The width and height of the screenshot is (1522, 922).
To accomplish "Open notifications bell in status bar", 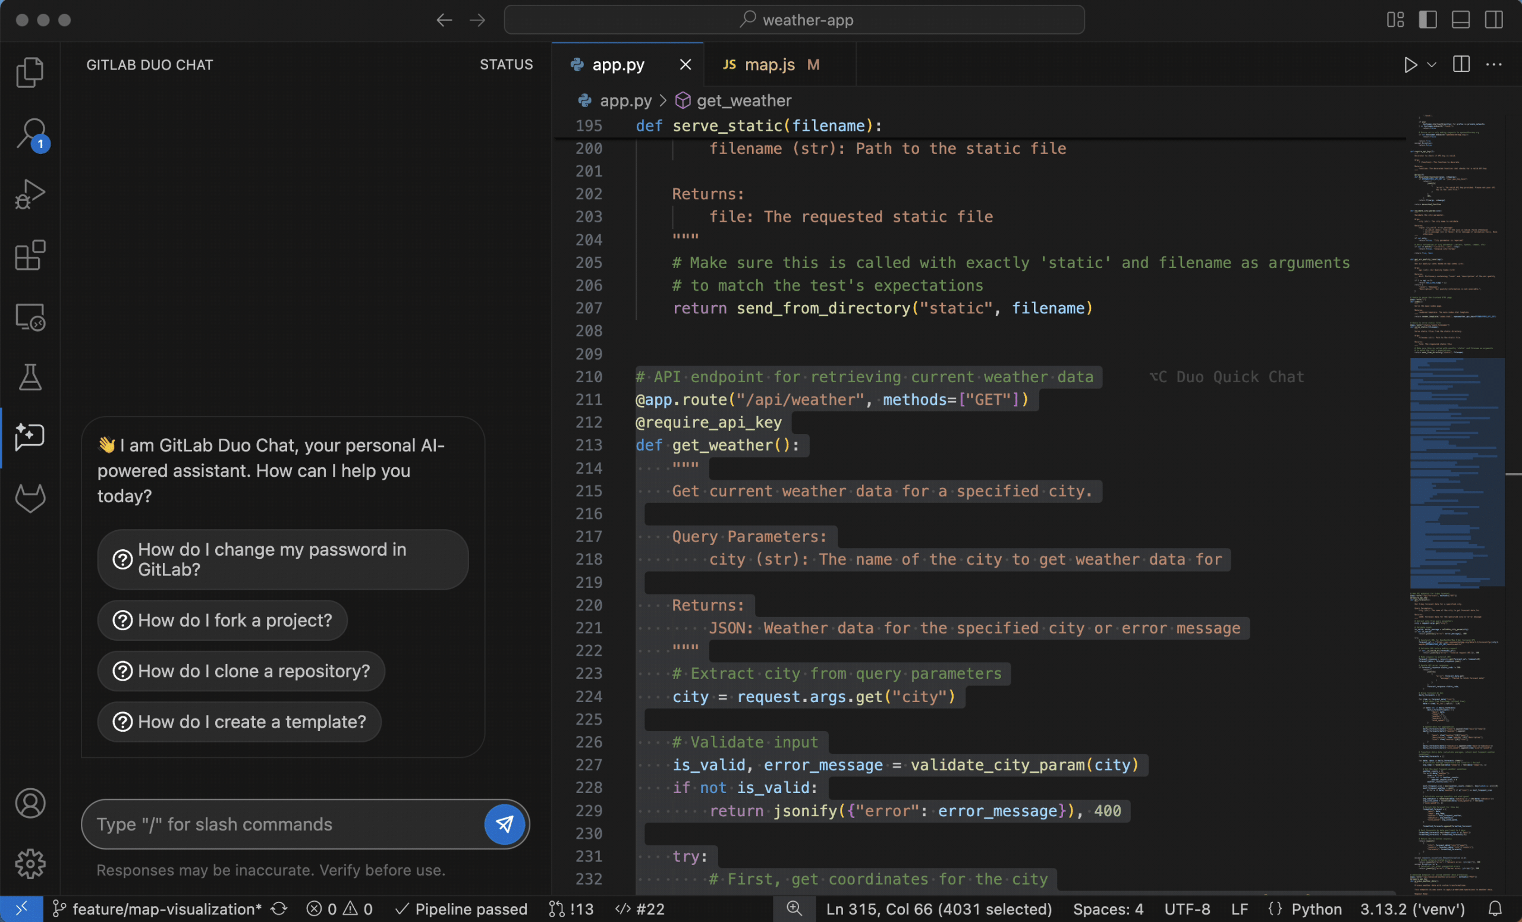I will (x=1494, y=908).
